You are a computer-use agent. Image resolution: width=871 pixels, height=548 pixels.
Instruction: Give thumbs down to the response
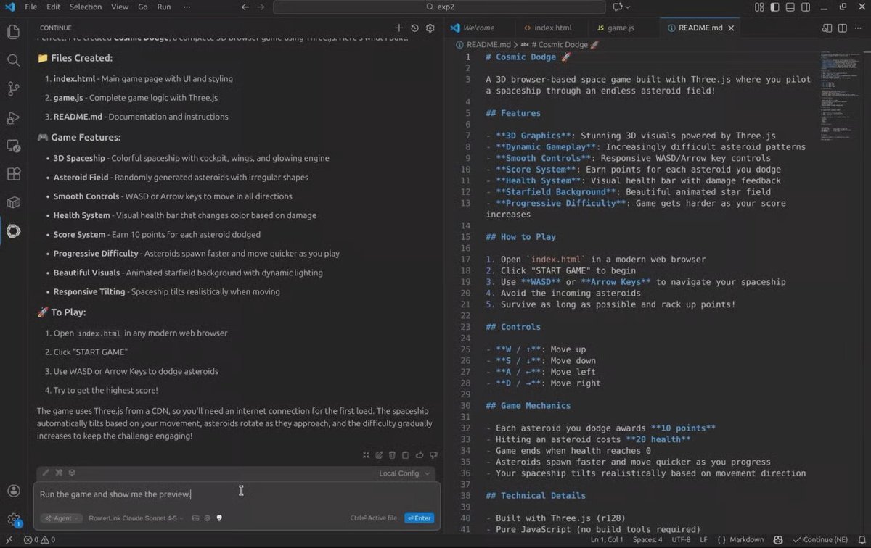(x=433, y=455)
